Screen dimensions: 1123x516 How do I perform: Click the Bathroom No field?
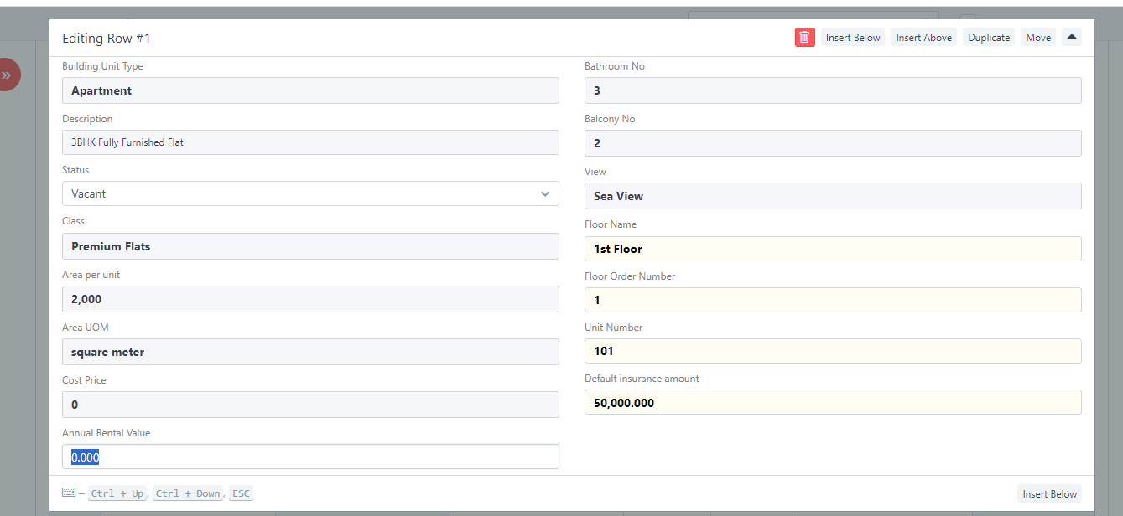pos(833,90)
